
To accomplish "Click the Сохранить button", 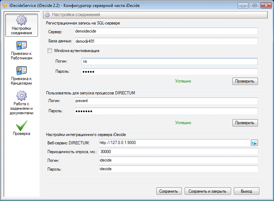I will tap(169, 191).
